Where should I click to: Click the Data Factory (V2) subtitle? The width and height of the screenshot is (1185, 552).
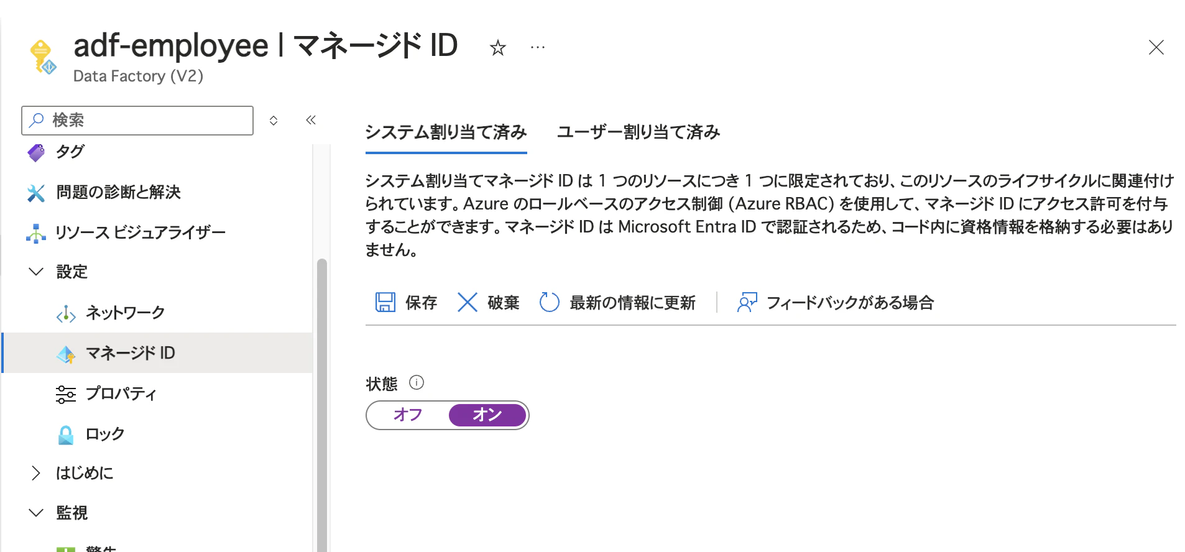click(x=138, y=76)
